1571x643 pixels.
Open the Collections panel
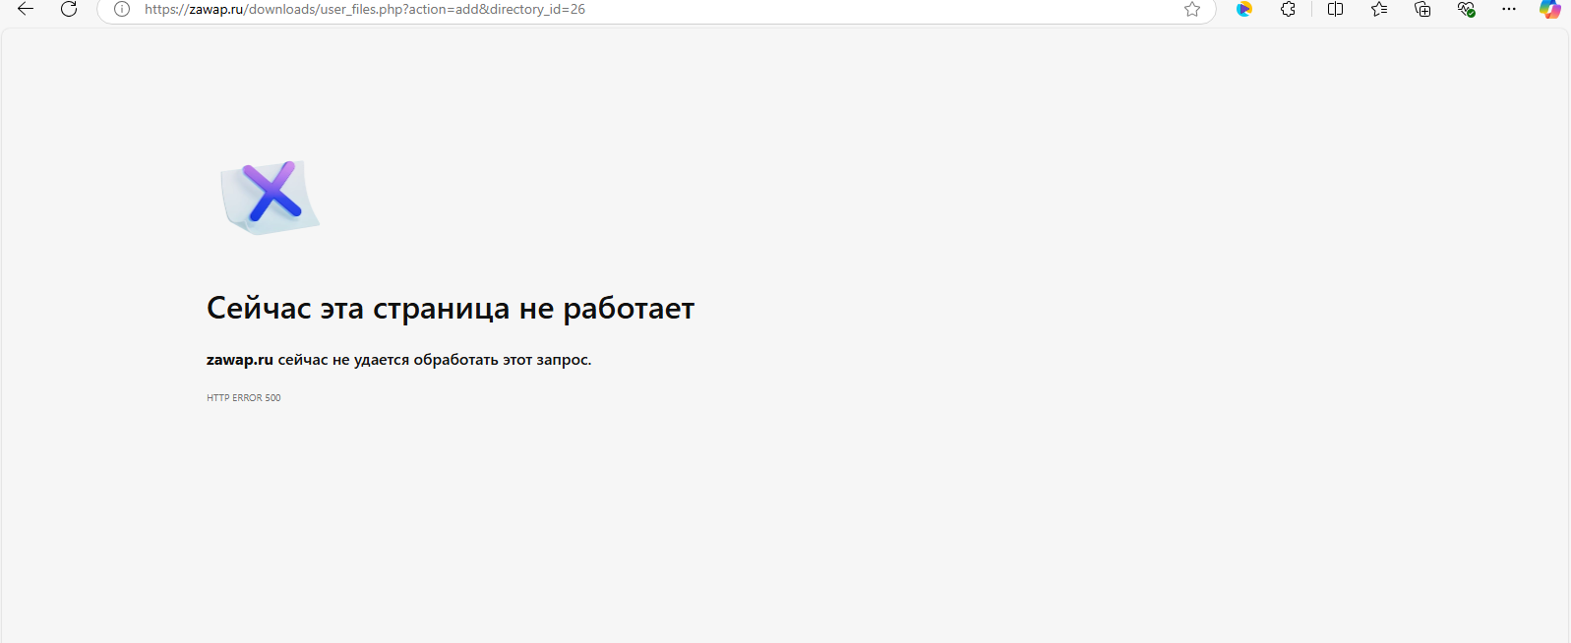tap(1422, 9)
